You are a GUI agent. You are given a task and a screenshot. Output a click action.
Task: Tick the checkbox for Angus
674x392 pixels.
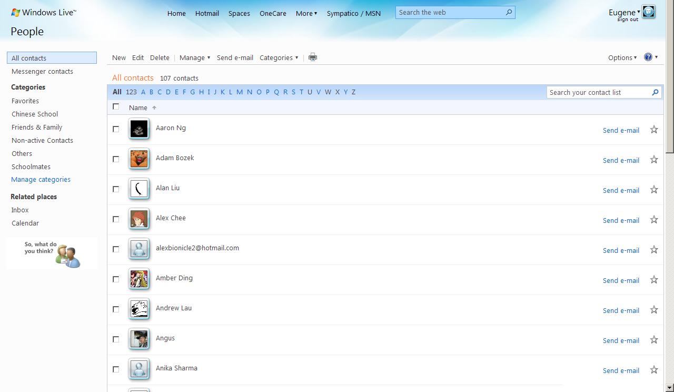116,339
